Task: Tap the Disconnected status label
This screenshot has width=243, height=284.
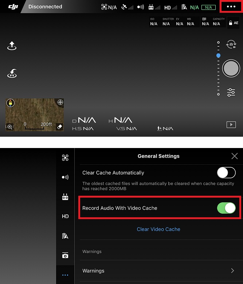Action: (45, 7)
